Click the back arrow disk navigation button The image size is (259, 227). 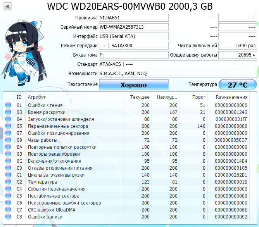7,7
